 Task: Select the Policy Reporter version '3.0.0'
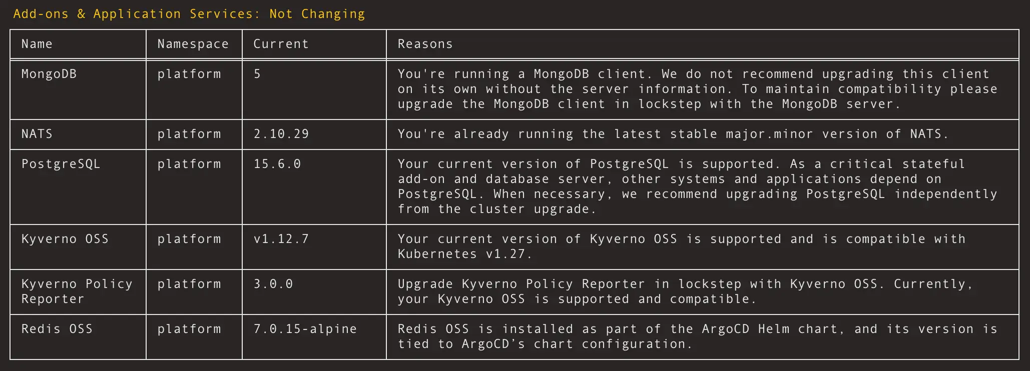pos(273,284)
